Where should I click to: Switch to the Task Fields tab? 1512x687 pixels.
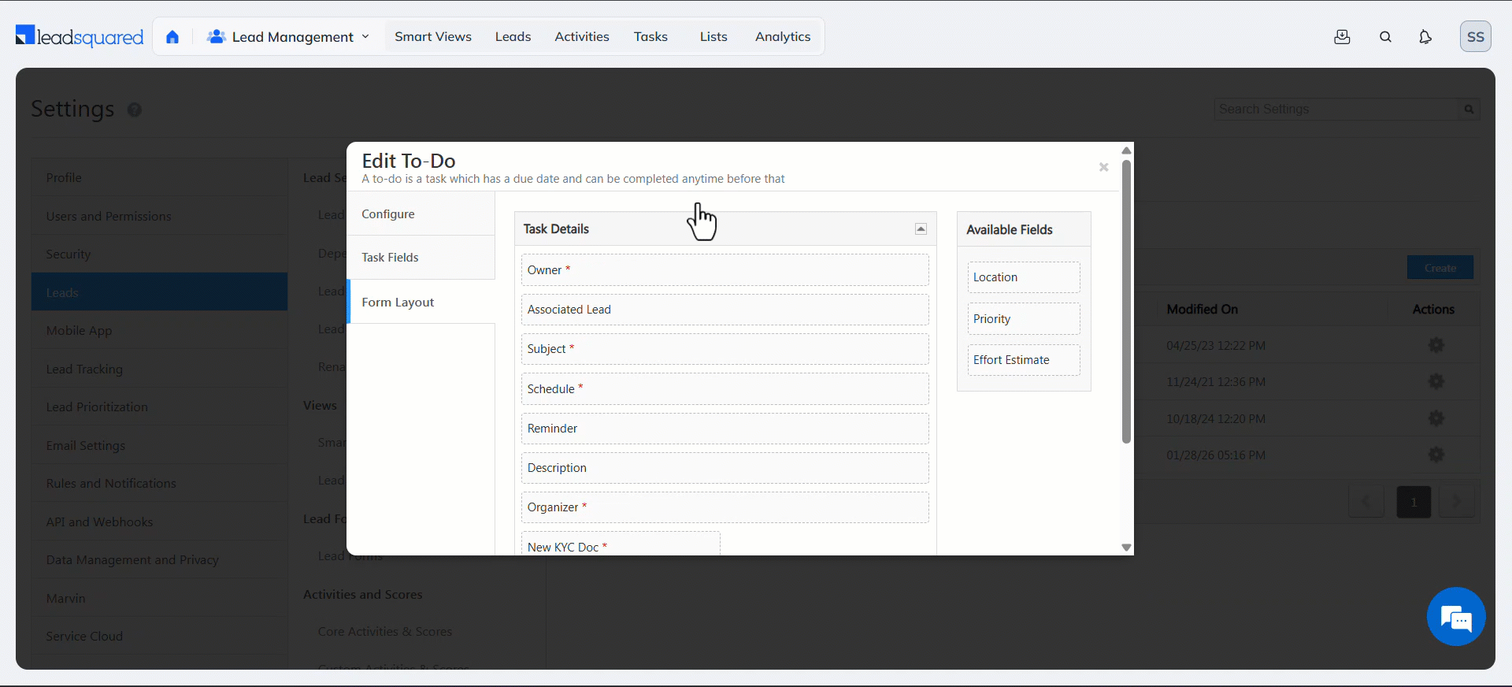pos(421,258)
